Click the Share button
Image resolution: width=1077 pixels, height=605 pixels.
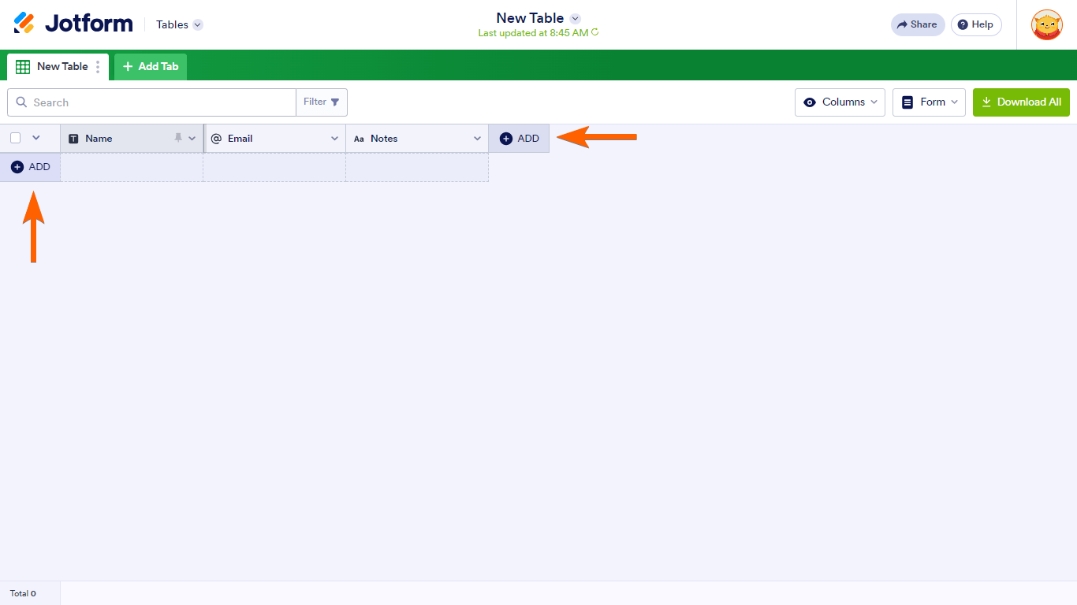(x=917, y=24)
